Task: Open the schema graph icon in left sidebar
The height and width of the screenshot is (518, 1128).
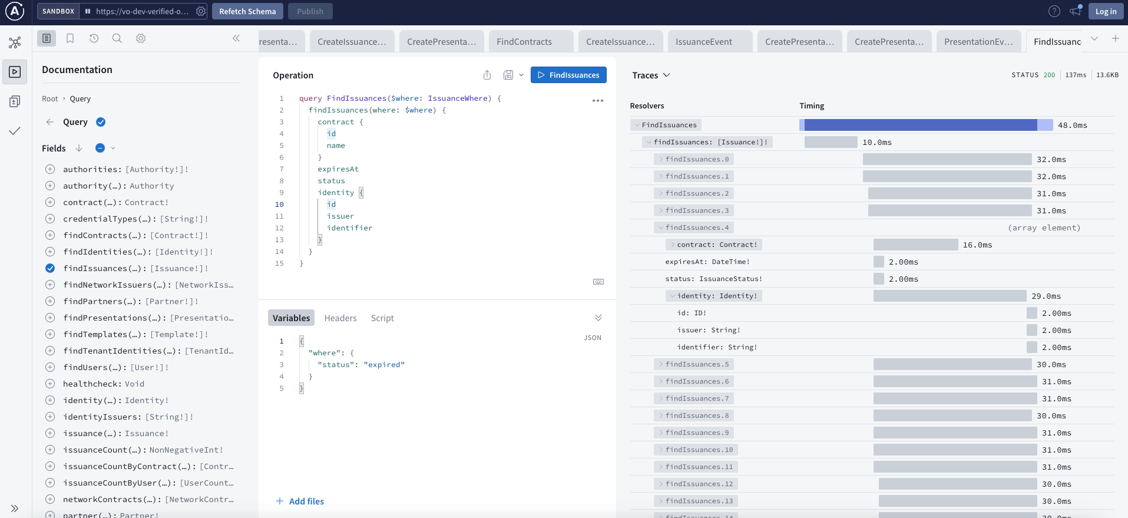Action: 15,42
